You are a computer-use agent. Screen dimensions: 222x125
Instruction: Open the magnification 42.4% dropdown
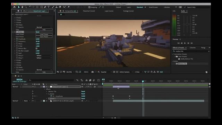pos(70,72)
